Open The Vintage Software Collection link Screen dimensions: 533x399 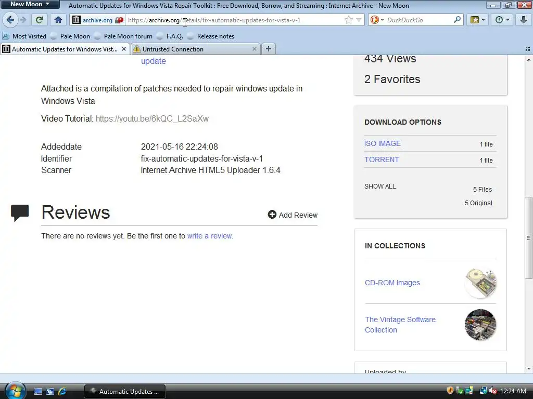click(x=400, y=325)
